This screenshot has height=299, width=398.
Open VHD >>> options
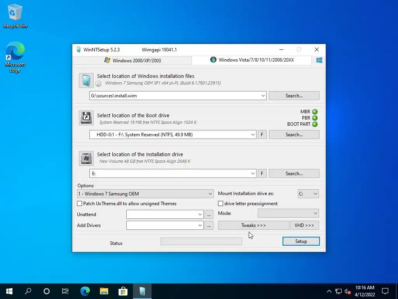304,225
